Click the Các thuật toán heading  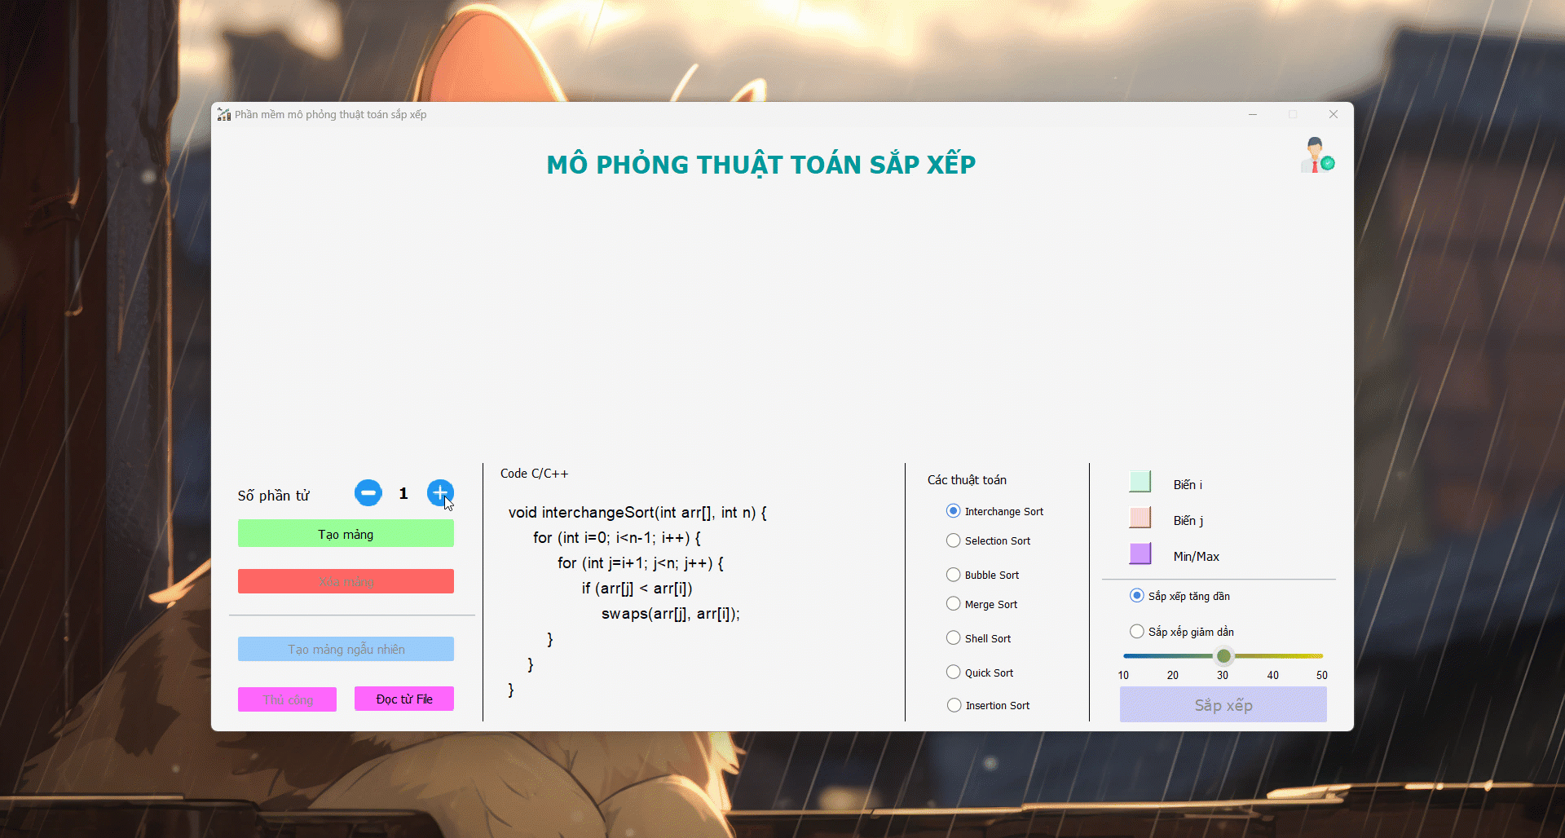(967, 480)
